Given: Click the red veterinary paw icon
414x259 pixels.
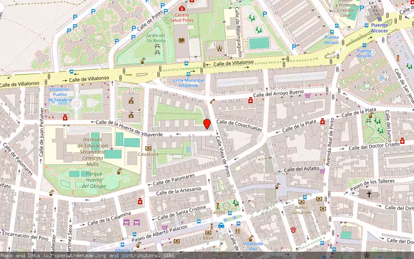Looking at the screenshot, I should (x=293, y=230).
